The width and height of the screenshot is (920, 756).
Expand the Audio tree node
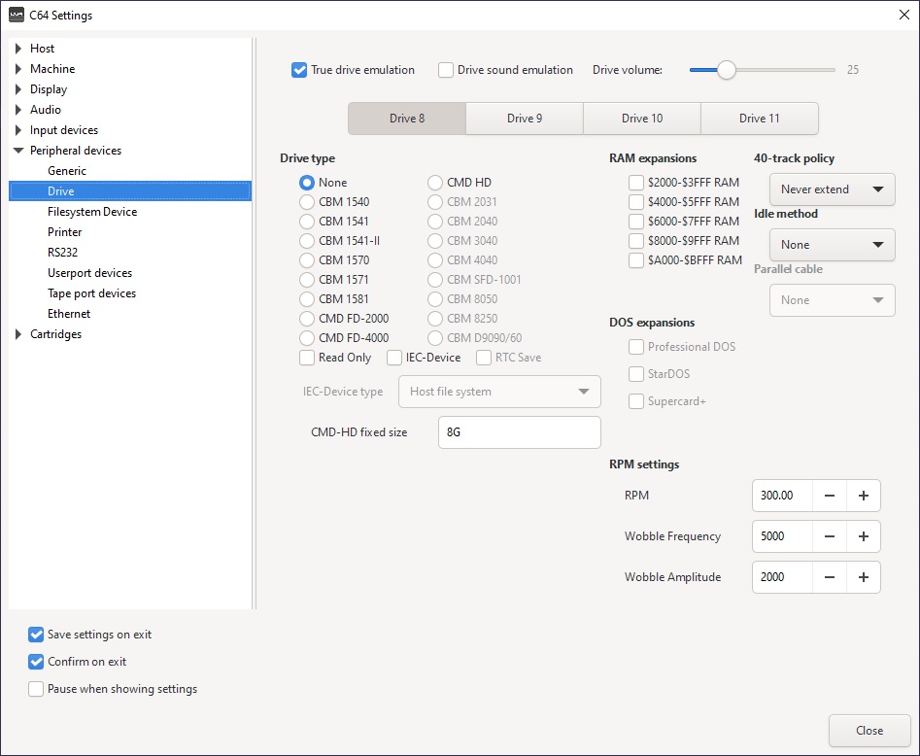coord(18,110)
